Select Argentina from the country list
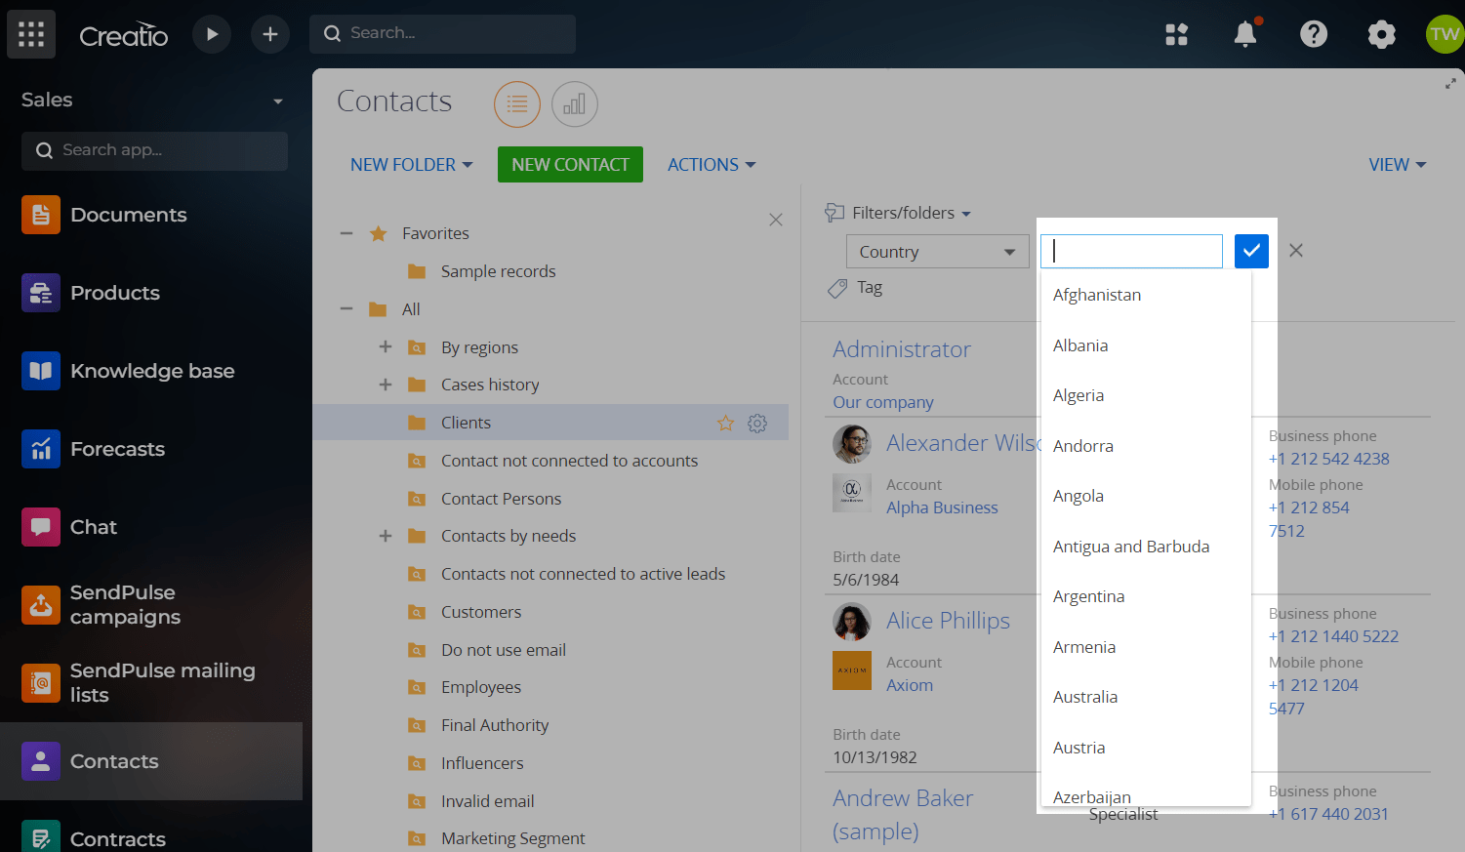Screen dimensions: 1465x852 tap(1088, 596)
